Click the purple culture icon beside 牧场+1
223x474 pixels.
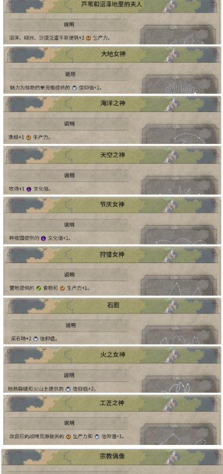tap(29, 189)
